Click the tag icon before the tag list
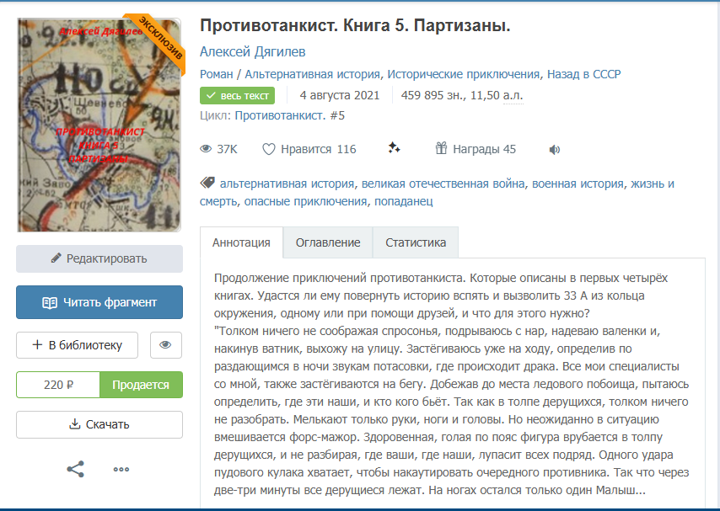The height and width of the screenshot is (511, 720). click(x=207, y=184)
